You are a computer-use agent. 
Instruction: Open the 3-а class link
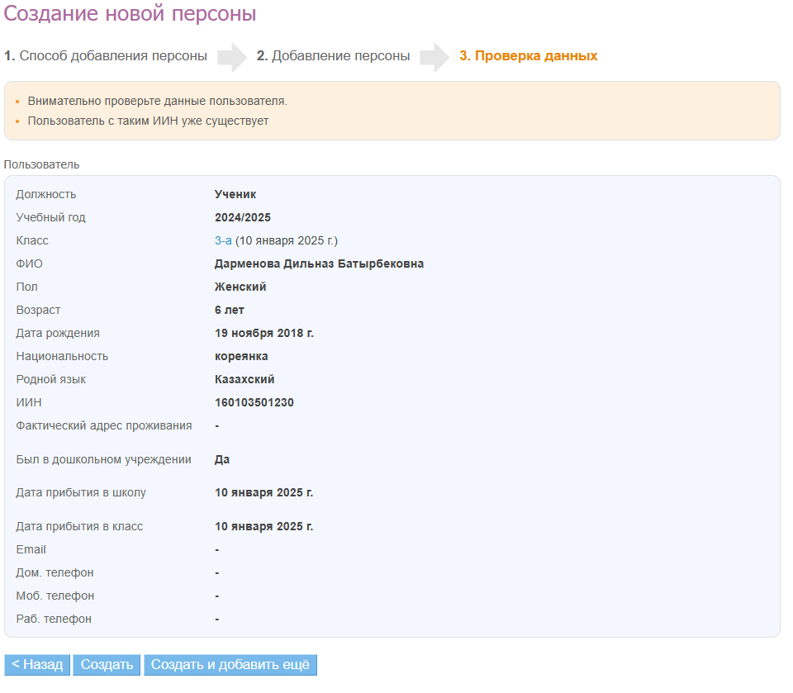coord(223,240)
